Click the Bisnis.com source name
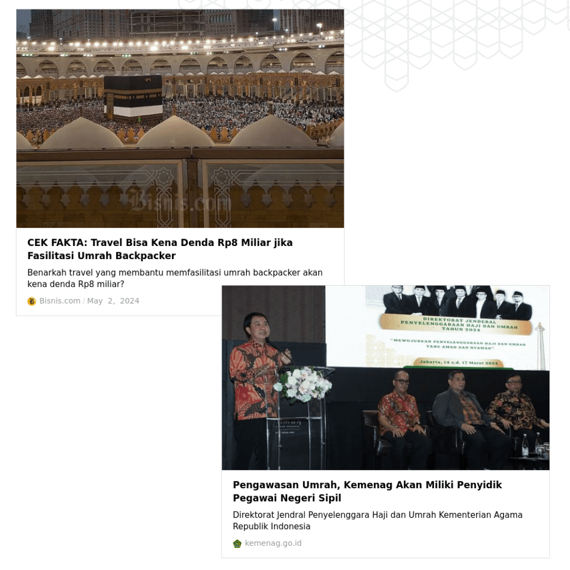The height and width of the screenshot is (570, 570). click(x=60, y=301)
